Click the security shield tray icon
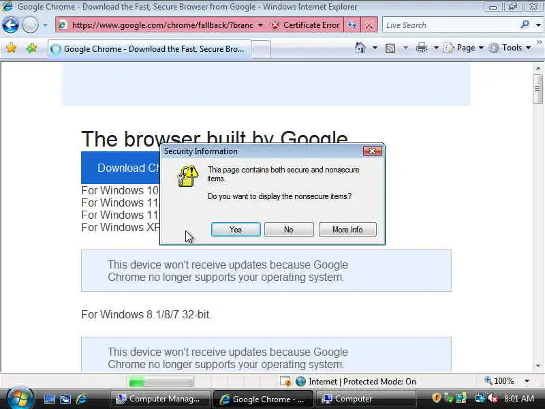 pyautogui.click(x=437, y=397)
